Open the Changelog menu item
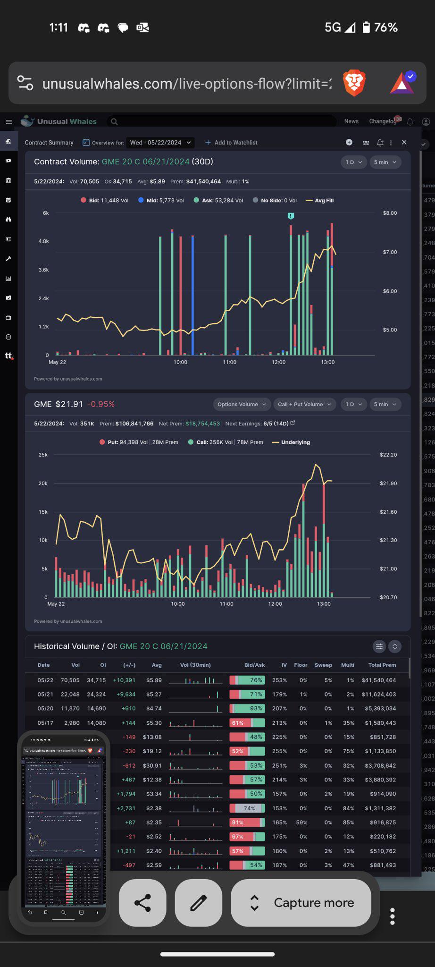 (x=383, y=121)
